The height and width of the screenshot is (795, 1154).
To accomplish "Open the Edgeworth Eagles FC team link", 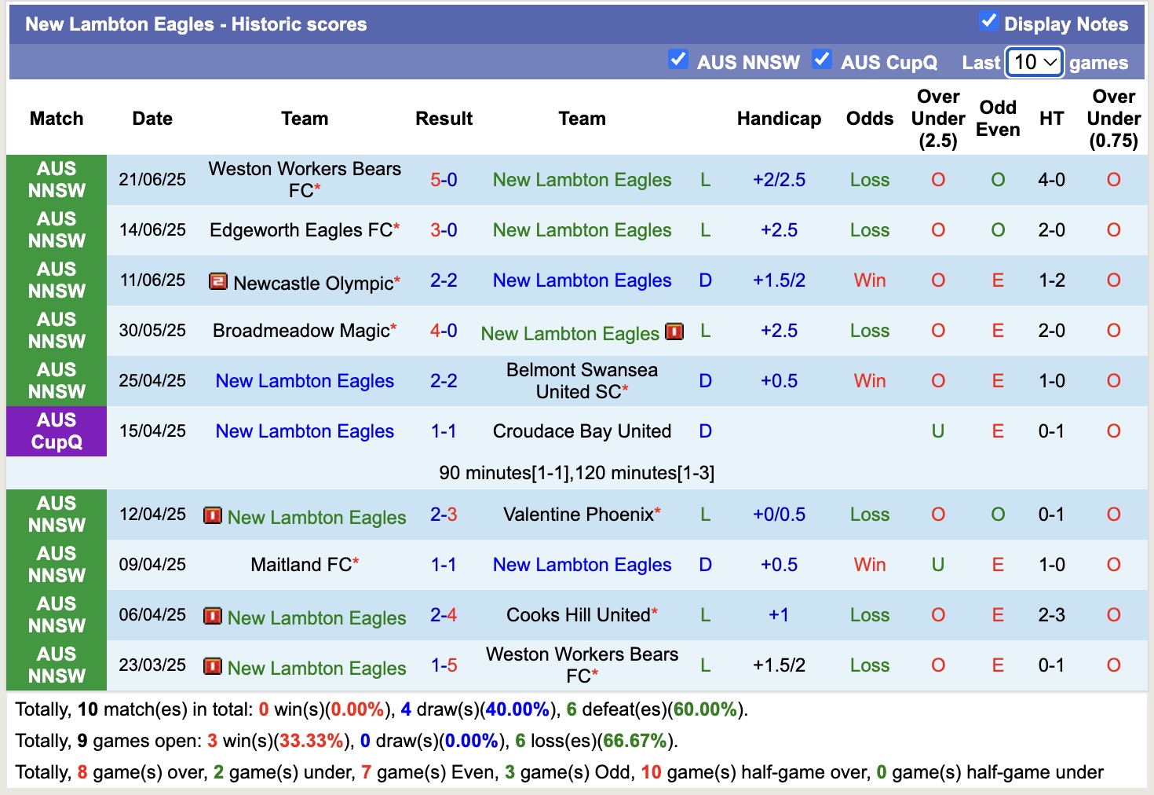I will (301, 230).
